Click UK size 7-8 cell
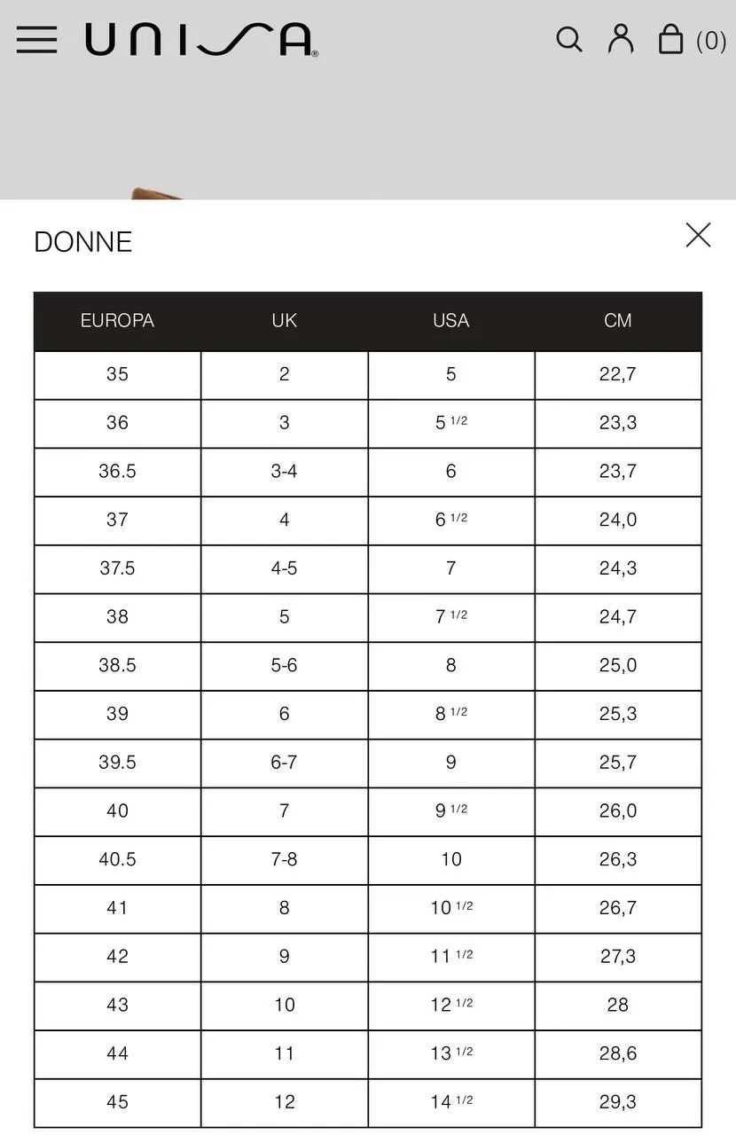The image size is (736, 1135). click(x=285, y=860)
